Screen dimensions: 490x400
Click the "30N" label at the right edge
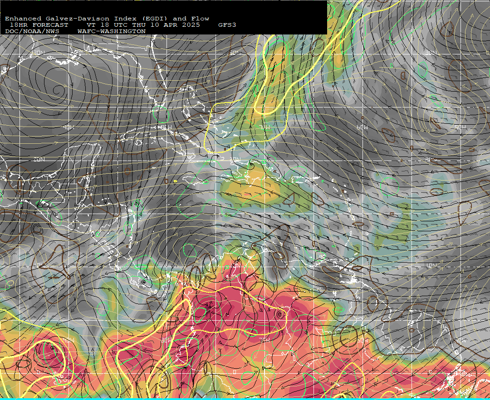[x=431, y=53]
